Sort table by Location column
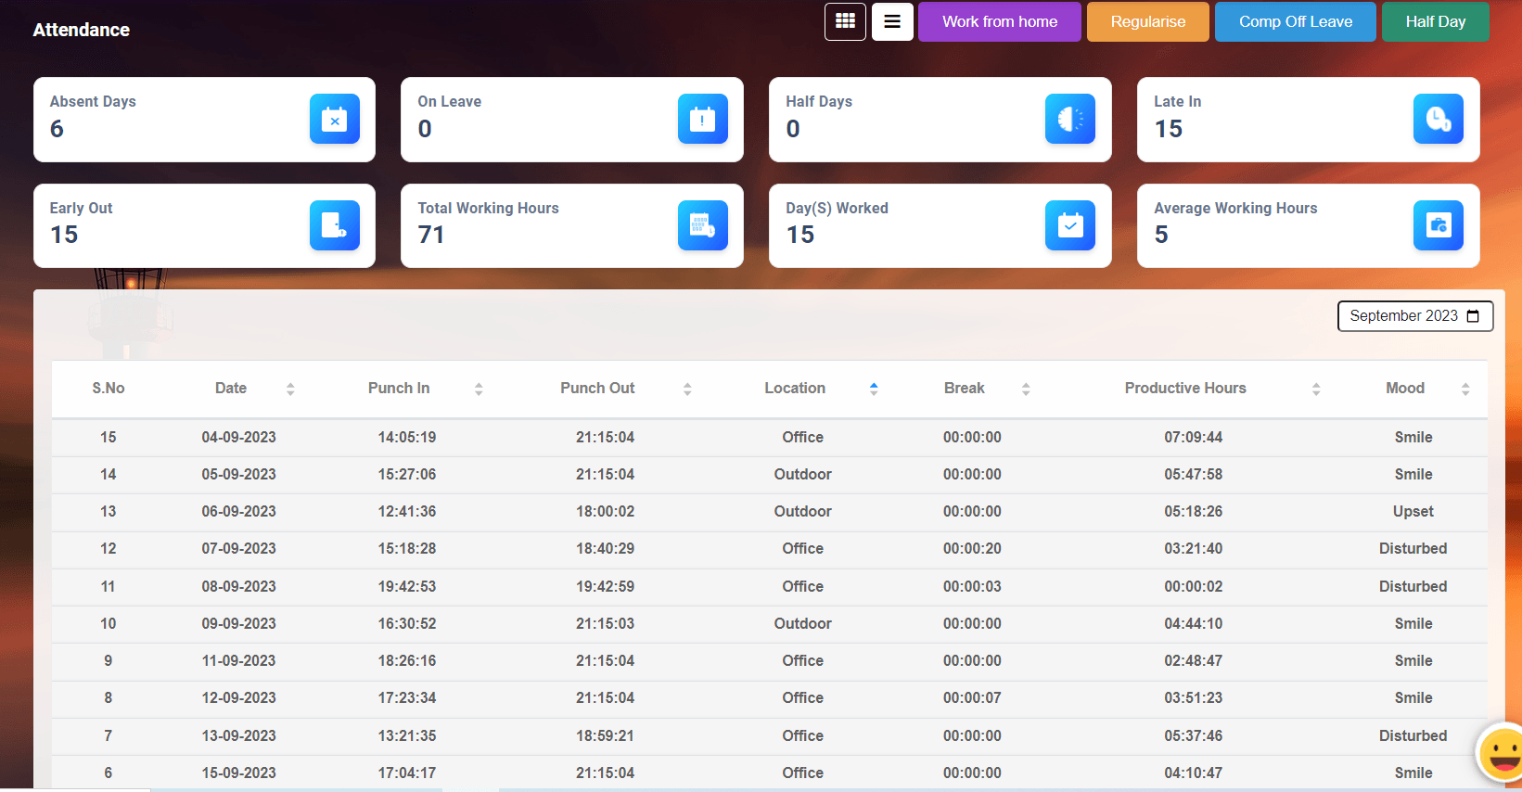This screenshot has height=792, width=1522. pyautogui.click(x=874, y=390)
